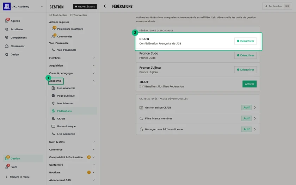
Task: Open Mes Adresses menu item
Action: click(x=73, y=103)
